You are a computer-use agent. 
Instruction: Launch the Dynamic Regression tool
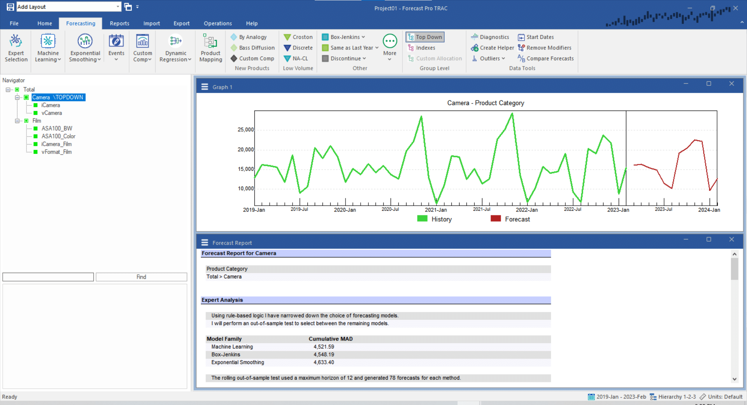175,48
